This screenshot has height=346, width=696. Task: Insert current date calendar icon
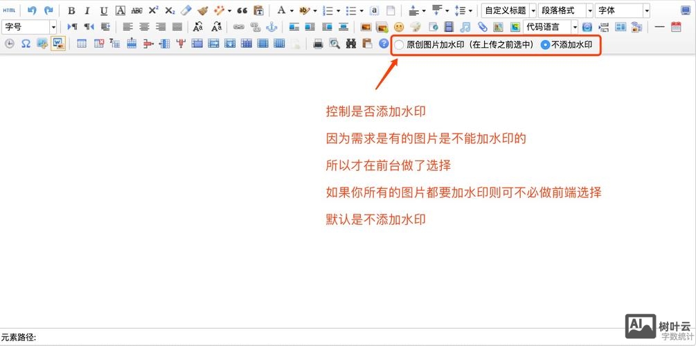676,27
